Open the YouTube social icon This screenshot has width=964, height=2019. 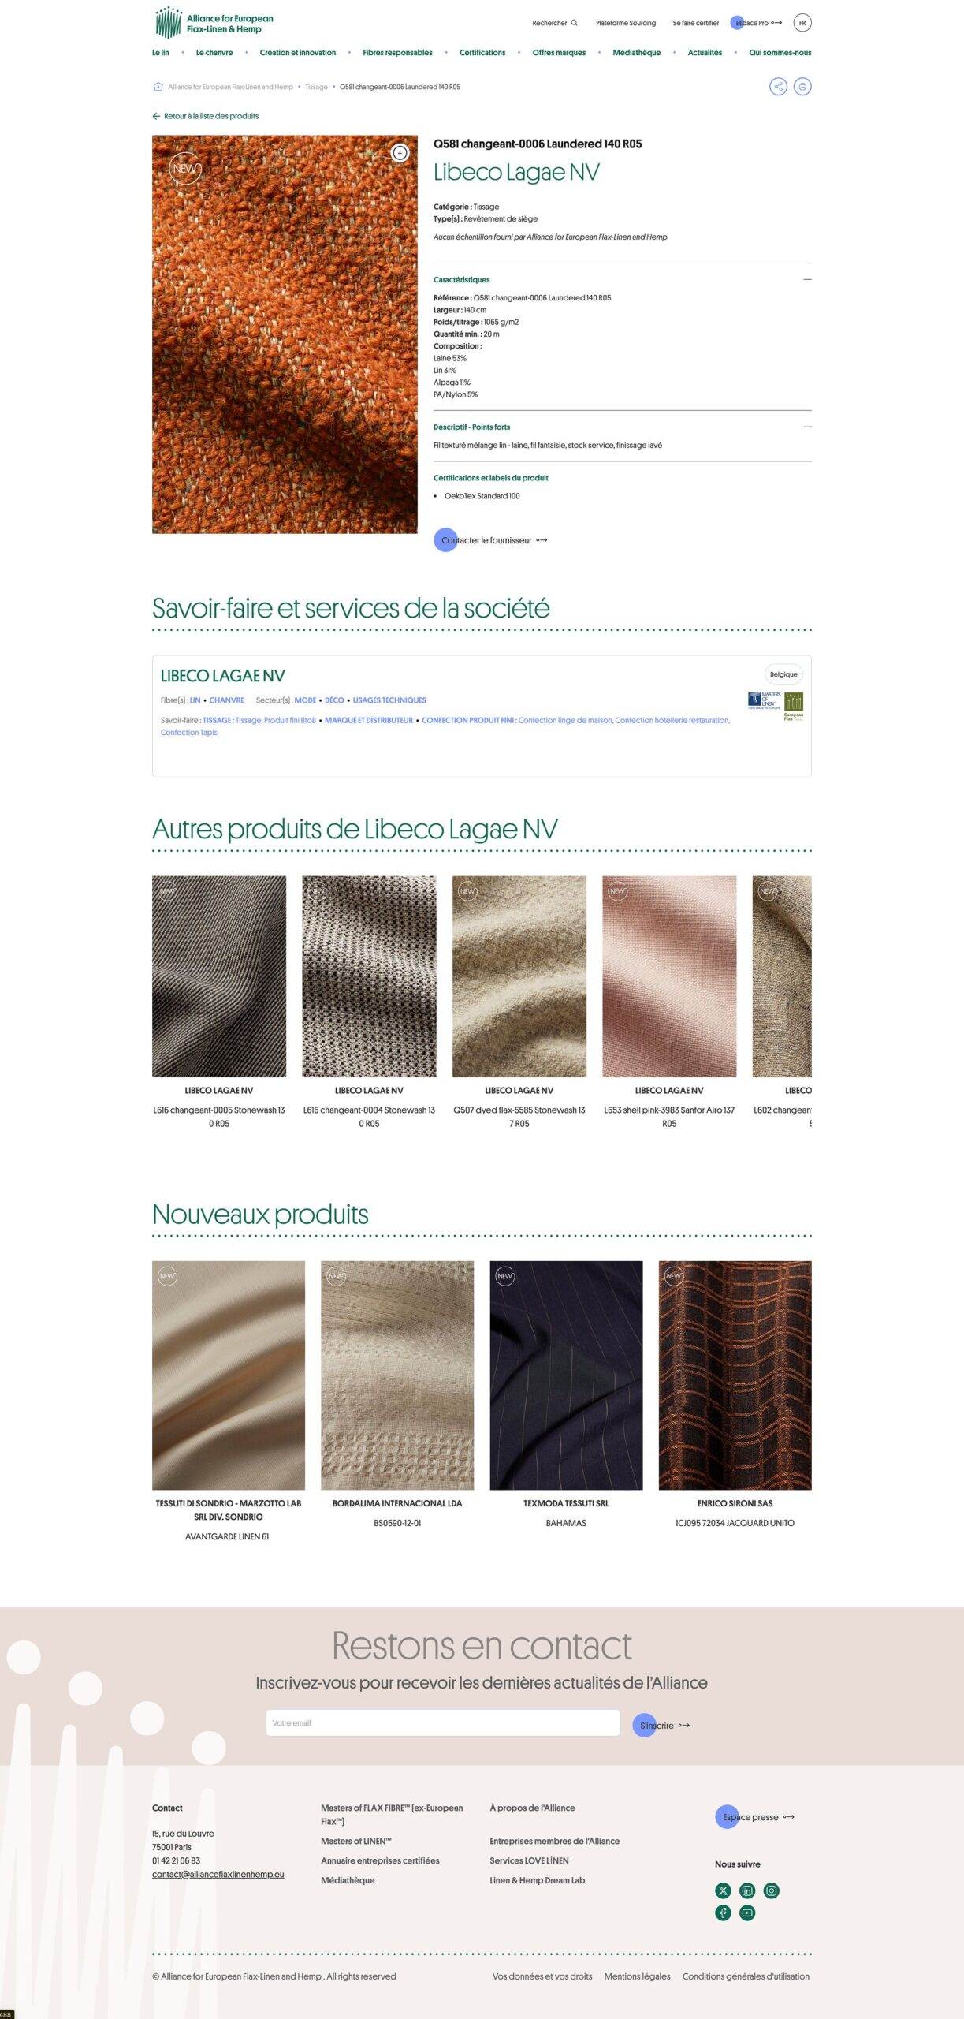point(747,1913)
